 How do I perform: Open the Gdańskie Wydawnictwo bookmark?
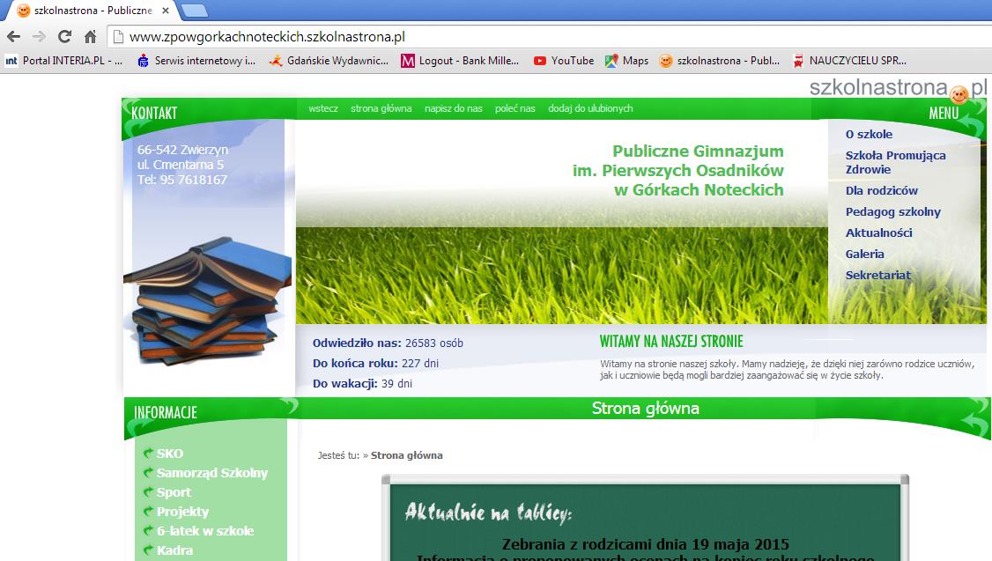click(329, 61)
